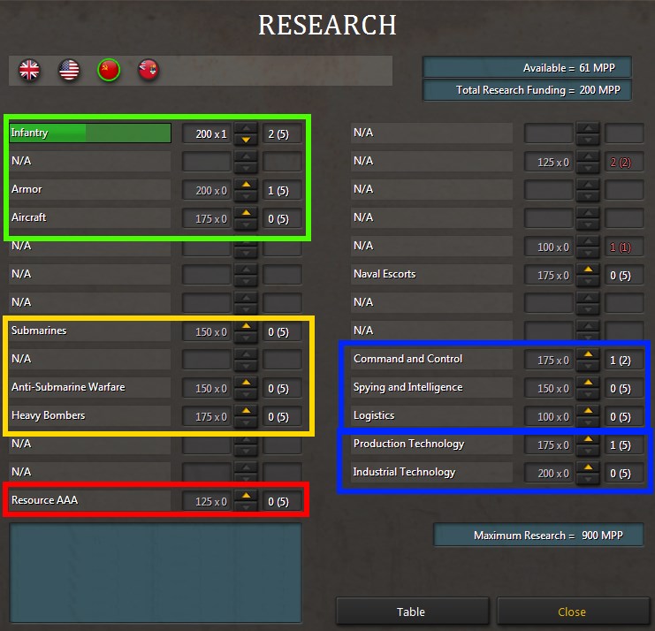This screenshot has height=631, width=655.
Task: Click the Total Research Funding 200 MPP field
Action: (527, 90)
